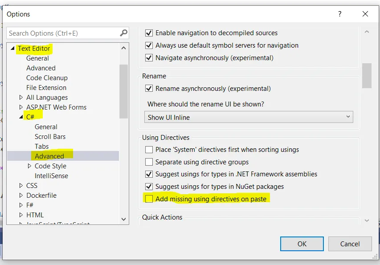Click the scroll-down chevron on the right panel
This screenshot has height=265, width=380.
368,220
